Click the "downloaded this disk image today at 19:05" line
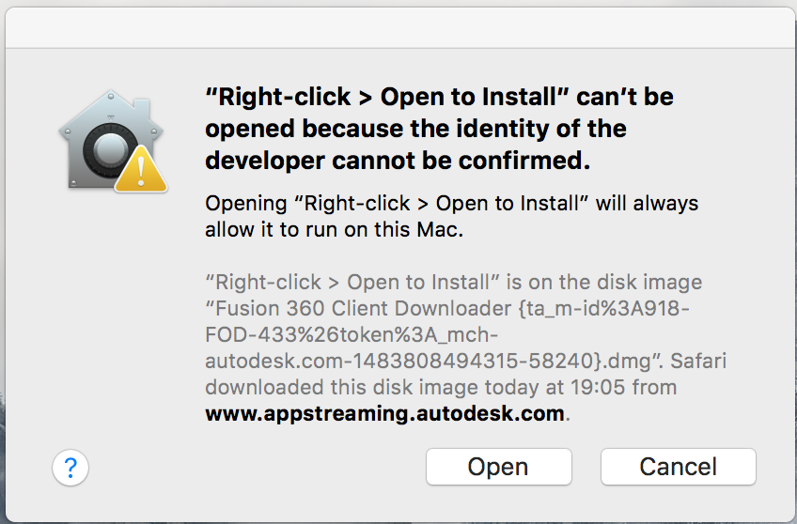 [x=441, y=387]
